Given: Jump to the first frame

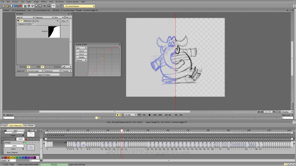Looking at the screenshot, I should (x=155, y=115).
